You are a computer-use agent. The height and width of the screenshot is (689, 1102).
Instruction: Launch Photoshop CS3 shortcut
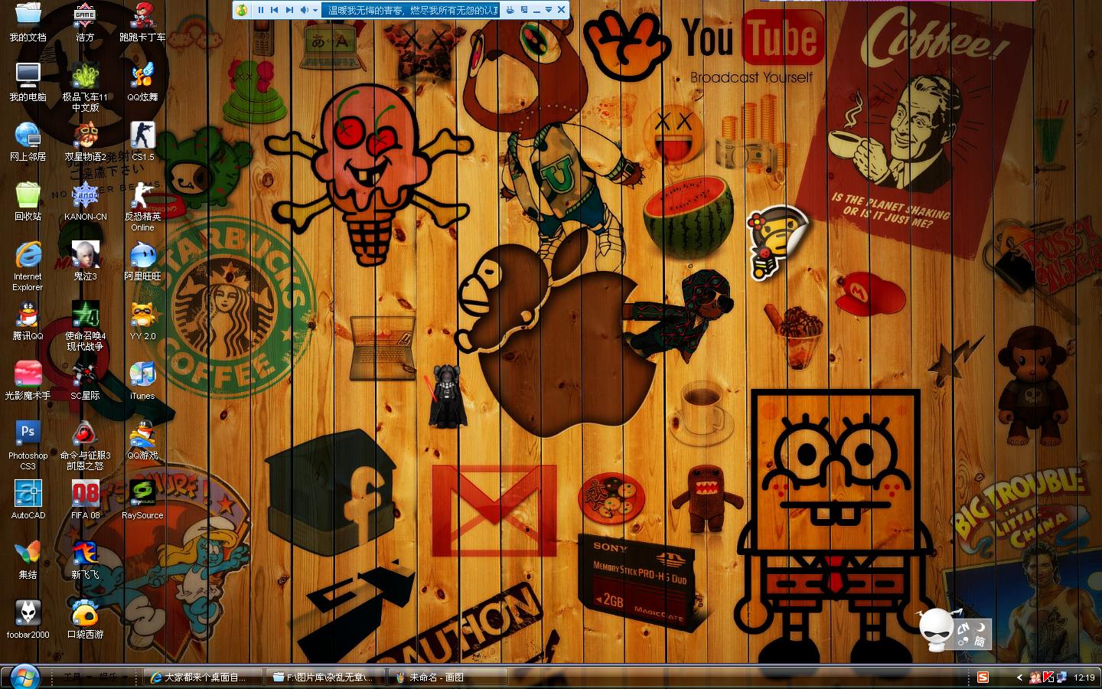pos(28,445)
